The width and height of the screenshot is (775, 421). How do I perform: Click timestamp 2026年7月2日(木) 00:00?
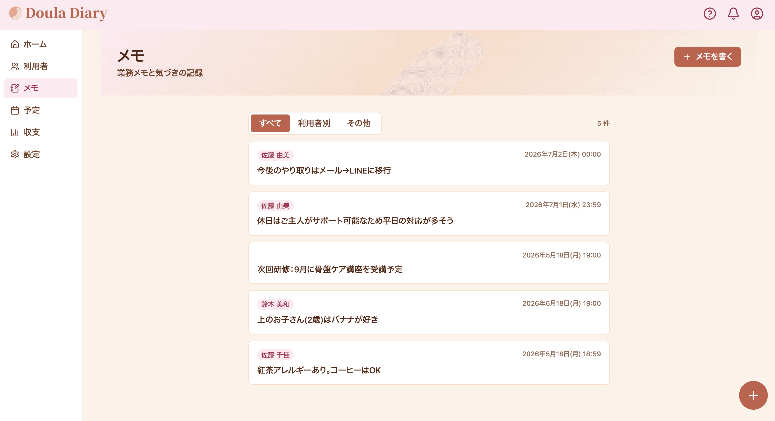563,154
